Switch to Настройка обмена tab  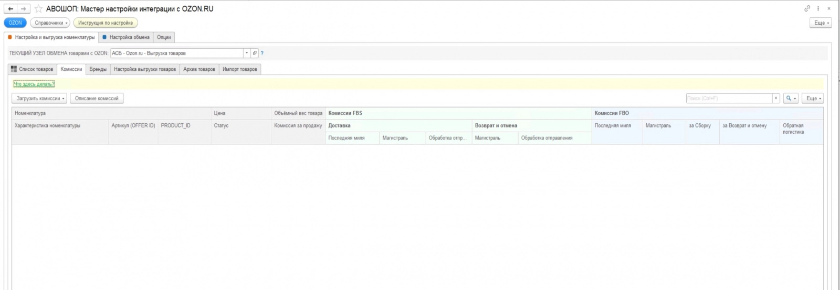(126, 37)
